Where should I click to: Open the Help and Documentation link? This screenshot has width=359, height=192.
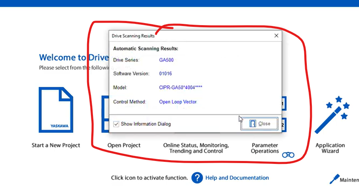click(237, 178)
